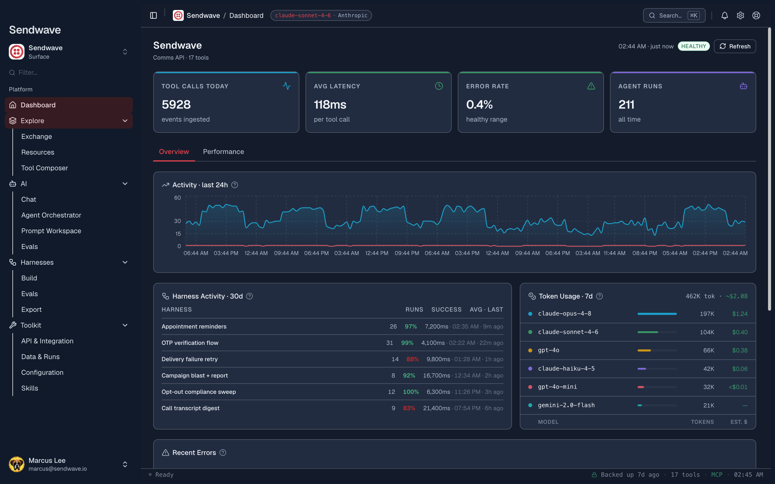Viewport: 775px width, 484px height.
Task: Click the Avg Latency clock icon
Action: (439, 86)
